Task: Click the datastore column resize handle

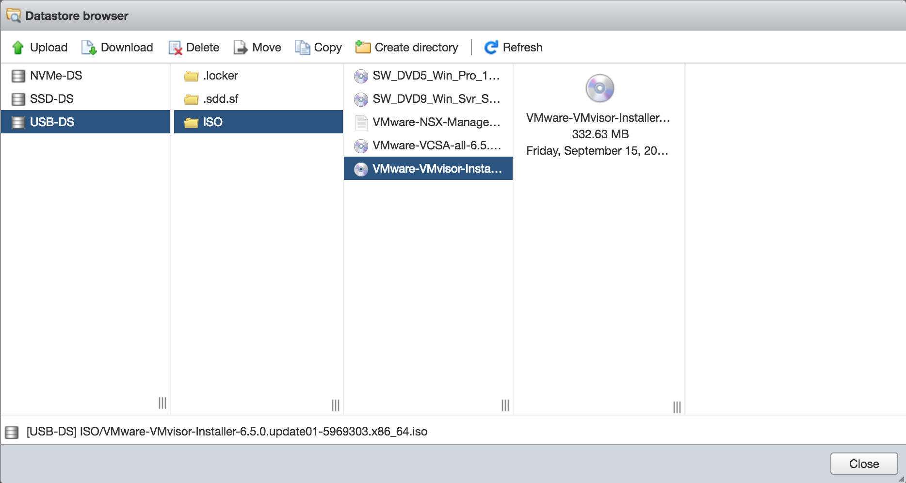Action: (x=162, y=403)
